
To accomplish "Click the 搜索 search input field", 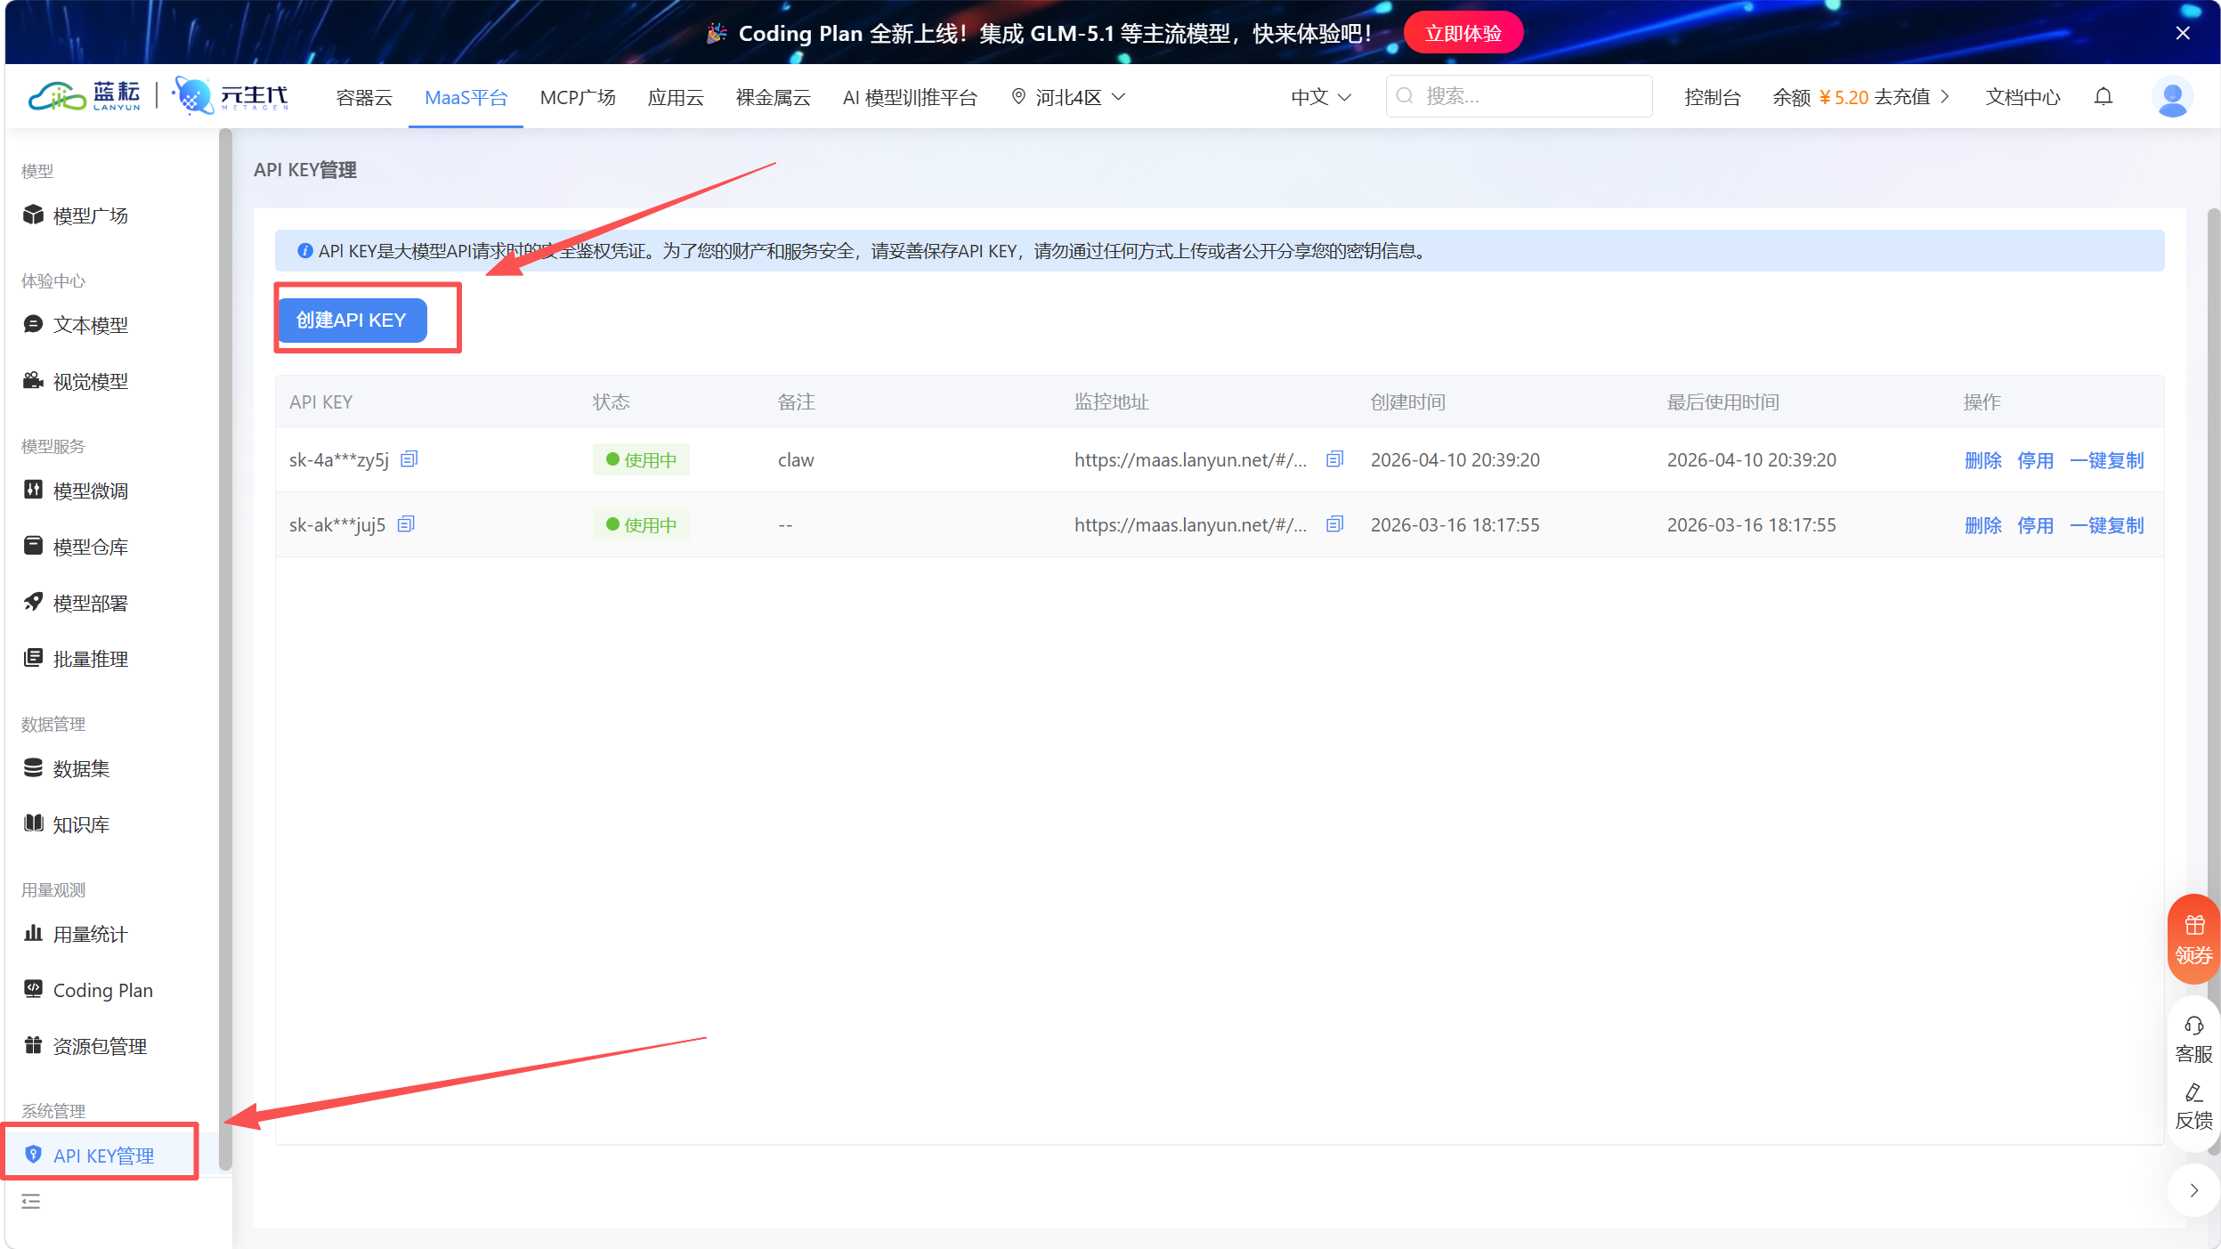I will [1519, 96].
